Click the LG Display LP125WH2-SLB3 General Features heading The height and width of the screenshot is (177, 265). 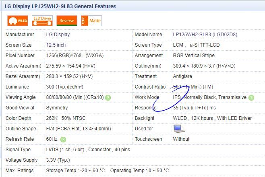(60, 6)
